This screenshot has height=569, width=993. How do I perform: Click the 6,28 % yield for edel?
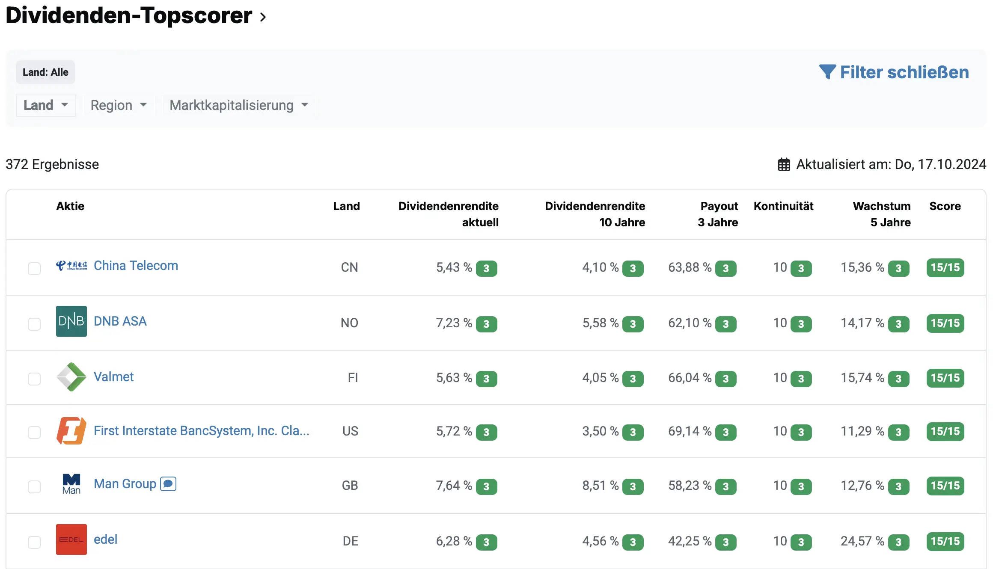point(454,542)
